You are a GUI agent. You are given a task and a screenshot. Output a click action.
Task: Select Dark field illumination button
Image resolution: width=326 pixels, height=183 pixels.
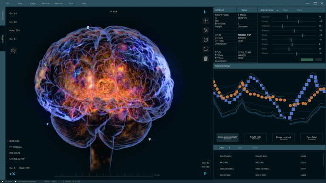point(312,138)
